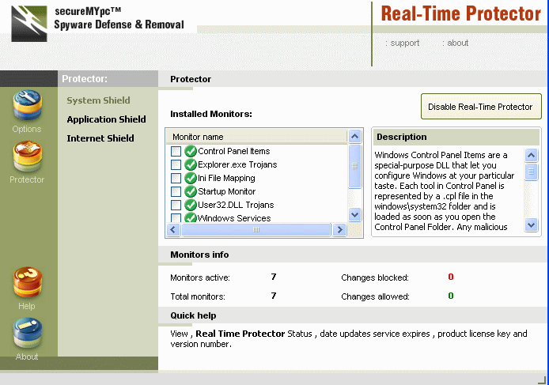Open the Protector sidebar icon
Viewport: 549px width, 385px height.
[x=28, y=156]
